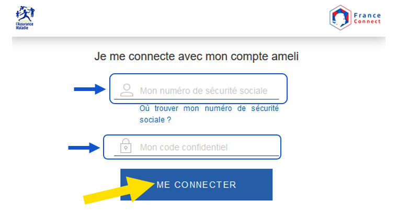This screenshot has width=398, height=215.
Task: Click the 'l'Assurance Maladie' caption under the logo
Action: (x=25, y=26)
